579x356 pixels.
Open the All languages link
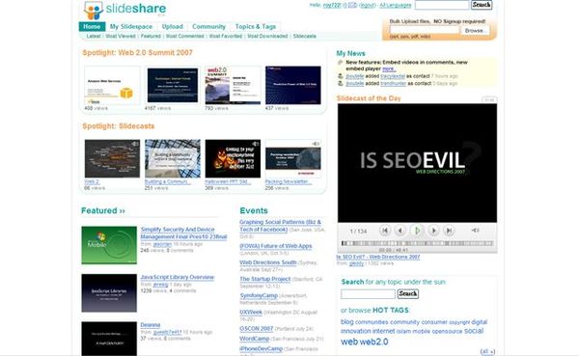coord(395,5)
